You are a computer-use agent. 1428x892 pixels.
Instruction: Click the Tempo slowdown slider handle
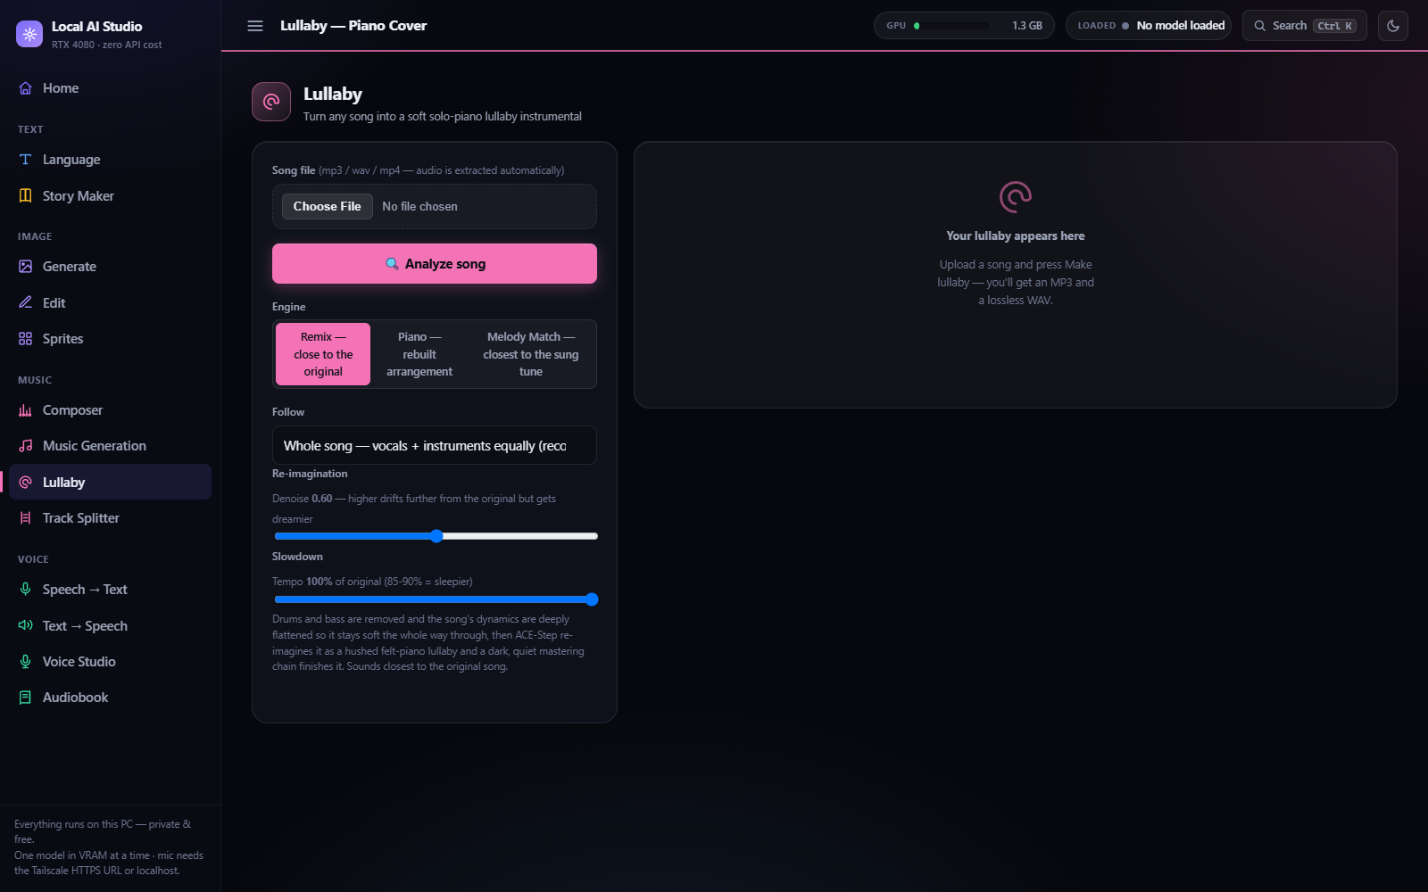[592, 599]
